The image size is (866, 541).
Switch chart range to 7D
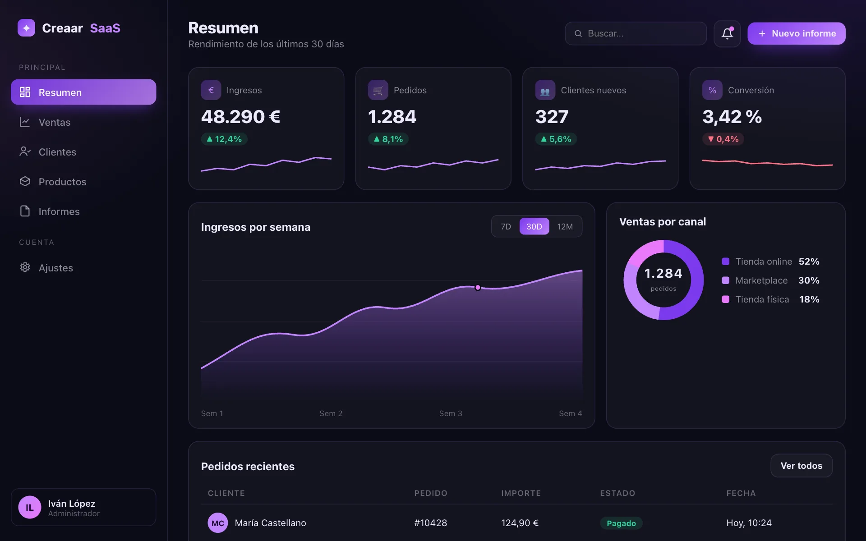point(506,226)
